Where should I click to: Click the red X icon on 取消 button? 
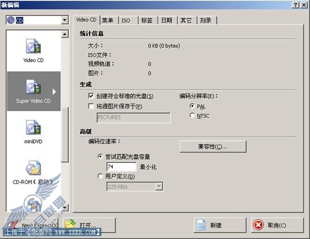coord(259,225)
